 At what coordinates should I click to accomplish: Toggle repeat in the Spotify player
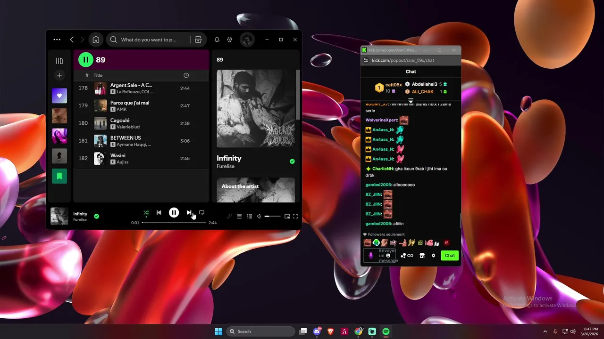click(201, 213)
